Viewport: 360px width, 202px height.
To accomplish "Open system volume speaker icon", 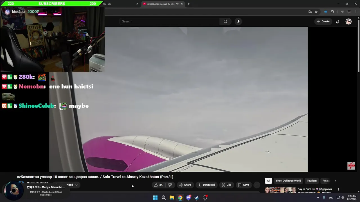I will click(343, 198).
